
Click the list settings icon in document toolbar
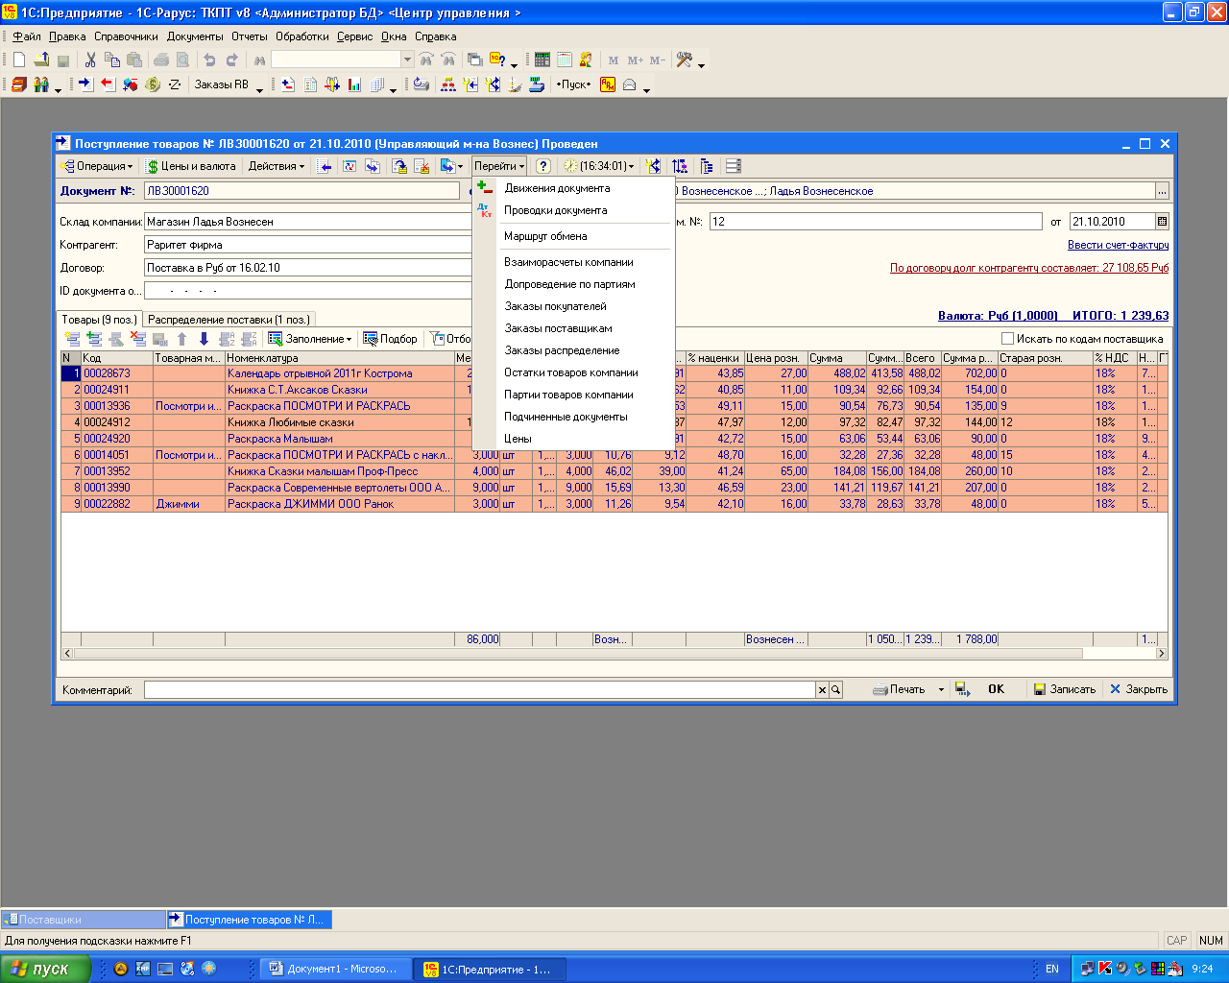(734, 166)
